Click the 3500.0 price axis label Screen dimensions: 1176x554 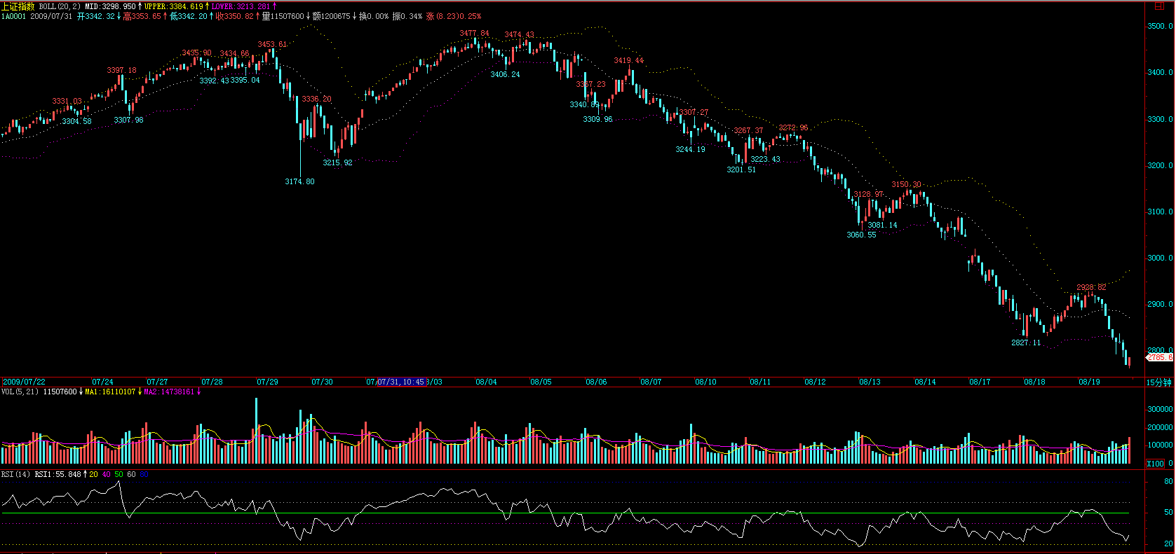1160,26
